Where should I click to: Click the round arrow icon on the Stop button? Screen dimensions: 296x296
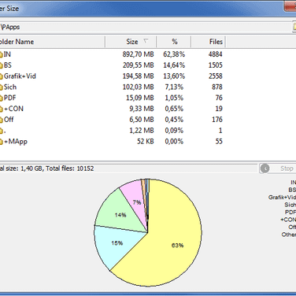(x=265, y=168)
